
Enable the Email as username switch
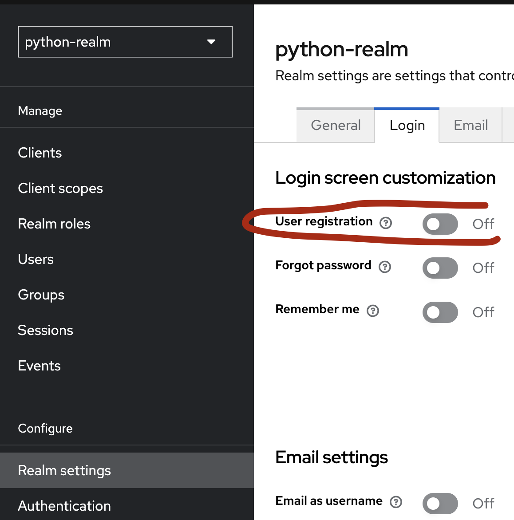coord(440,504)
